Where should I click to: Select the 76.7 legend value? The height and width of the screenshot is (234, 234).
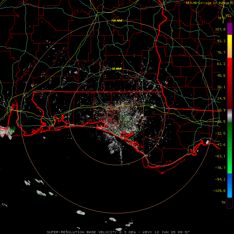pyautogui.click(x=221, y=52)
